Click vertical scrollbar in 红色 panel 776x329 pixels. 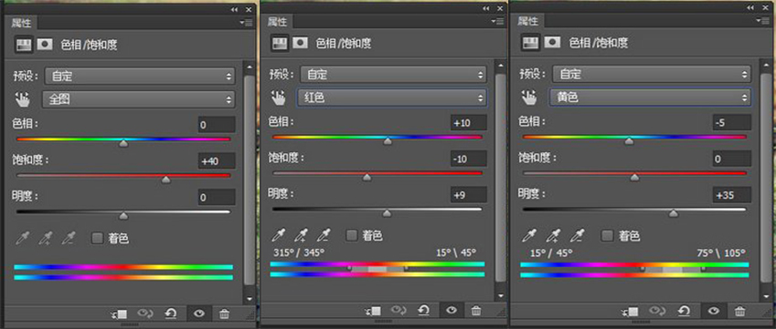[x=501, y=178]
